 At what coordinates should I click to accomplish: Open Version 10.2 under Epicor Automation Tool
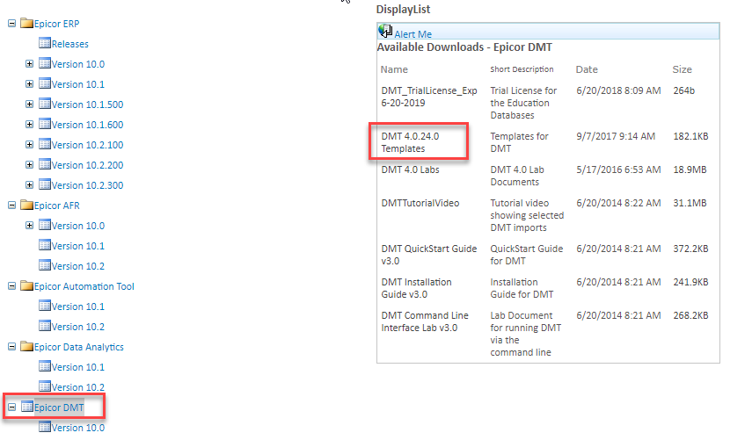pyautogui.click(x=78, y=327)
